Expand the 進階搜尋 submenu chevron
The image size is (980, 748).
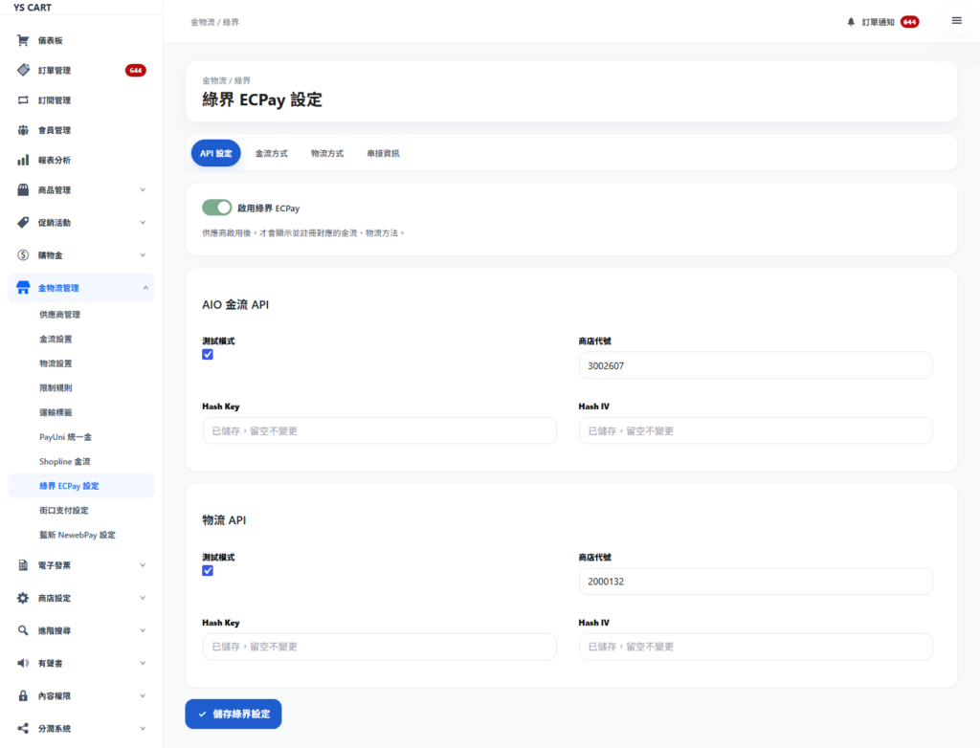[143, 630]
